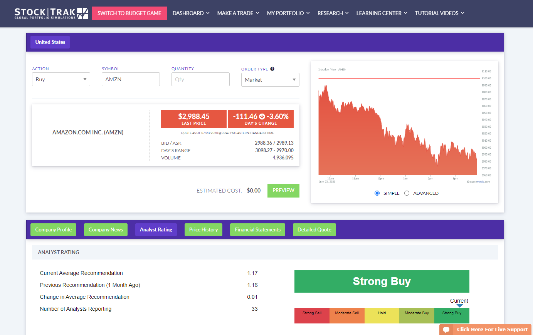Open the Price History tab

(x=203, y=229)
